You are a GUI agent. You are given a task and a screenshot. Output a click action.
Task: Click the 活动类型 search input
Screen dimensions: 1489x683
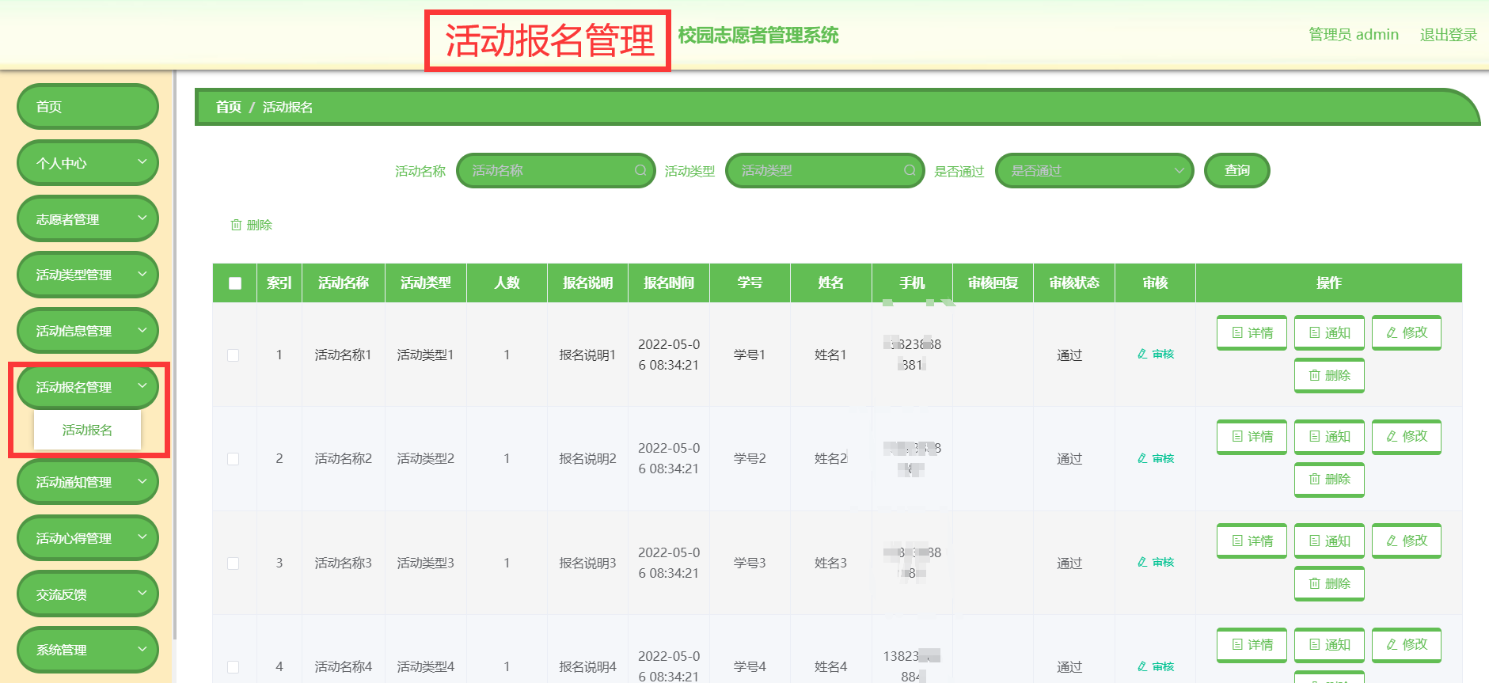pos(825,170)
